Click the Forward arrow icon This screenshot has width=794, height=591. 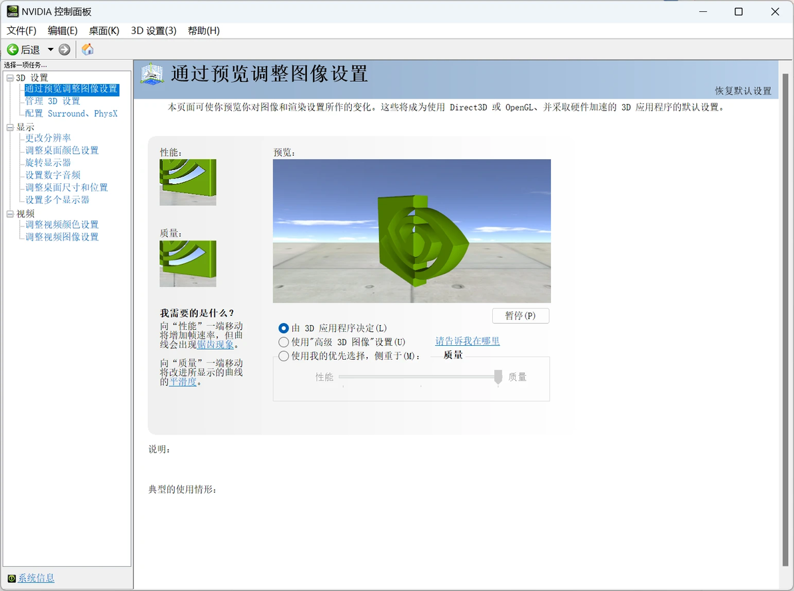coord(65,49)
